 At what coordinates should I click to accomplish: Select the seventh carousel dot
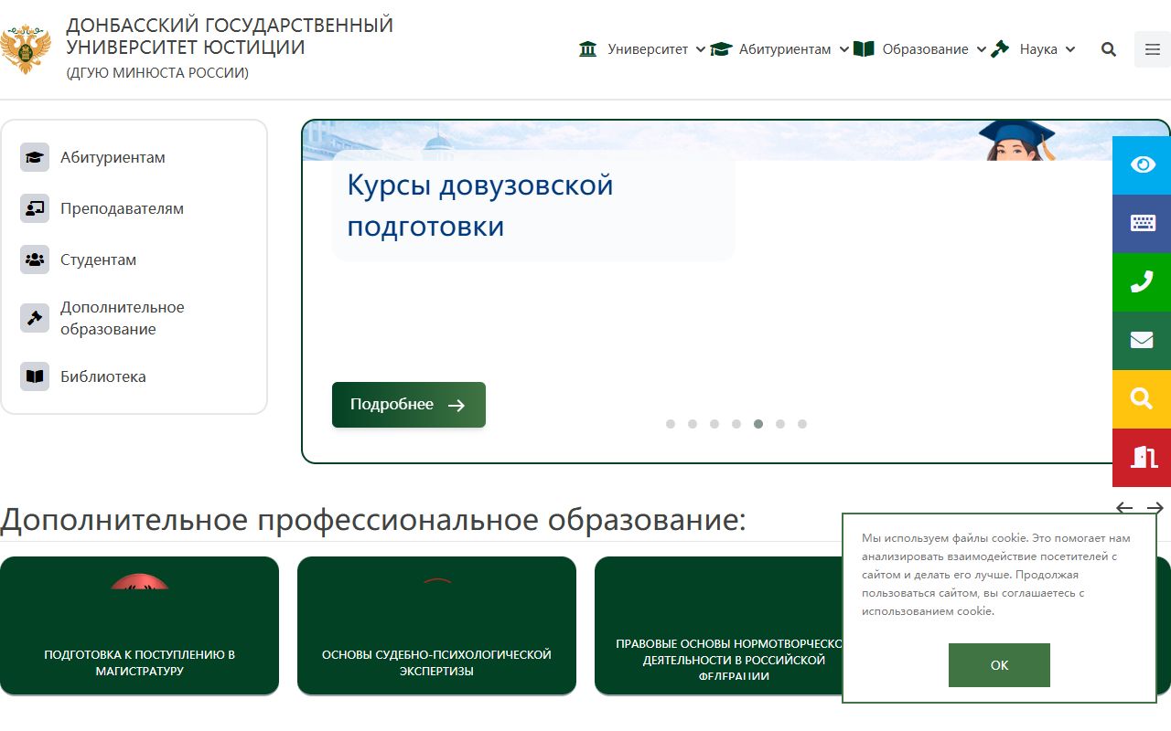click(802, 424)
